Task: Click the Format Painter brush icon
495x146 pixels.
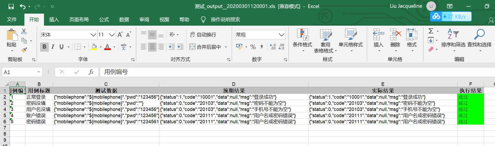Action: coord(24,50)
